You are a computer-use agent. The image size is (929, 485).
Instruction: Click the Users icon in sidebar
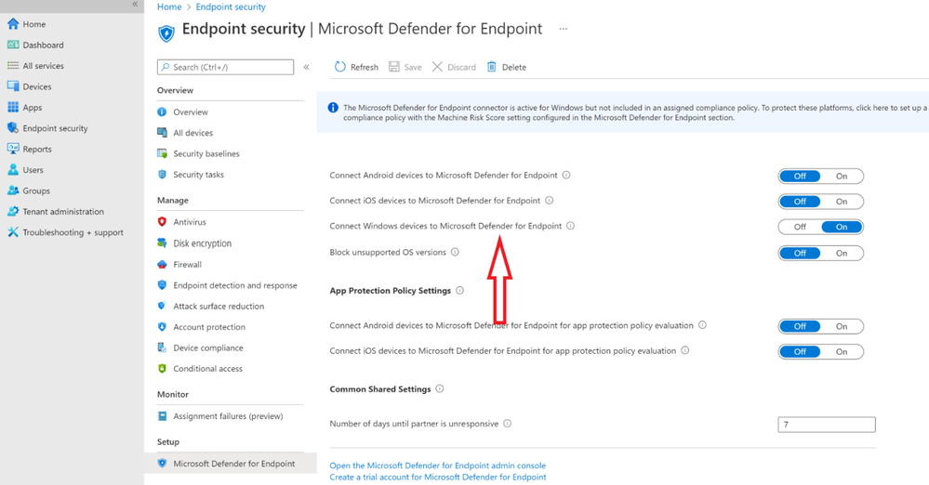[13, 169]
